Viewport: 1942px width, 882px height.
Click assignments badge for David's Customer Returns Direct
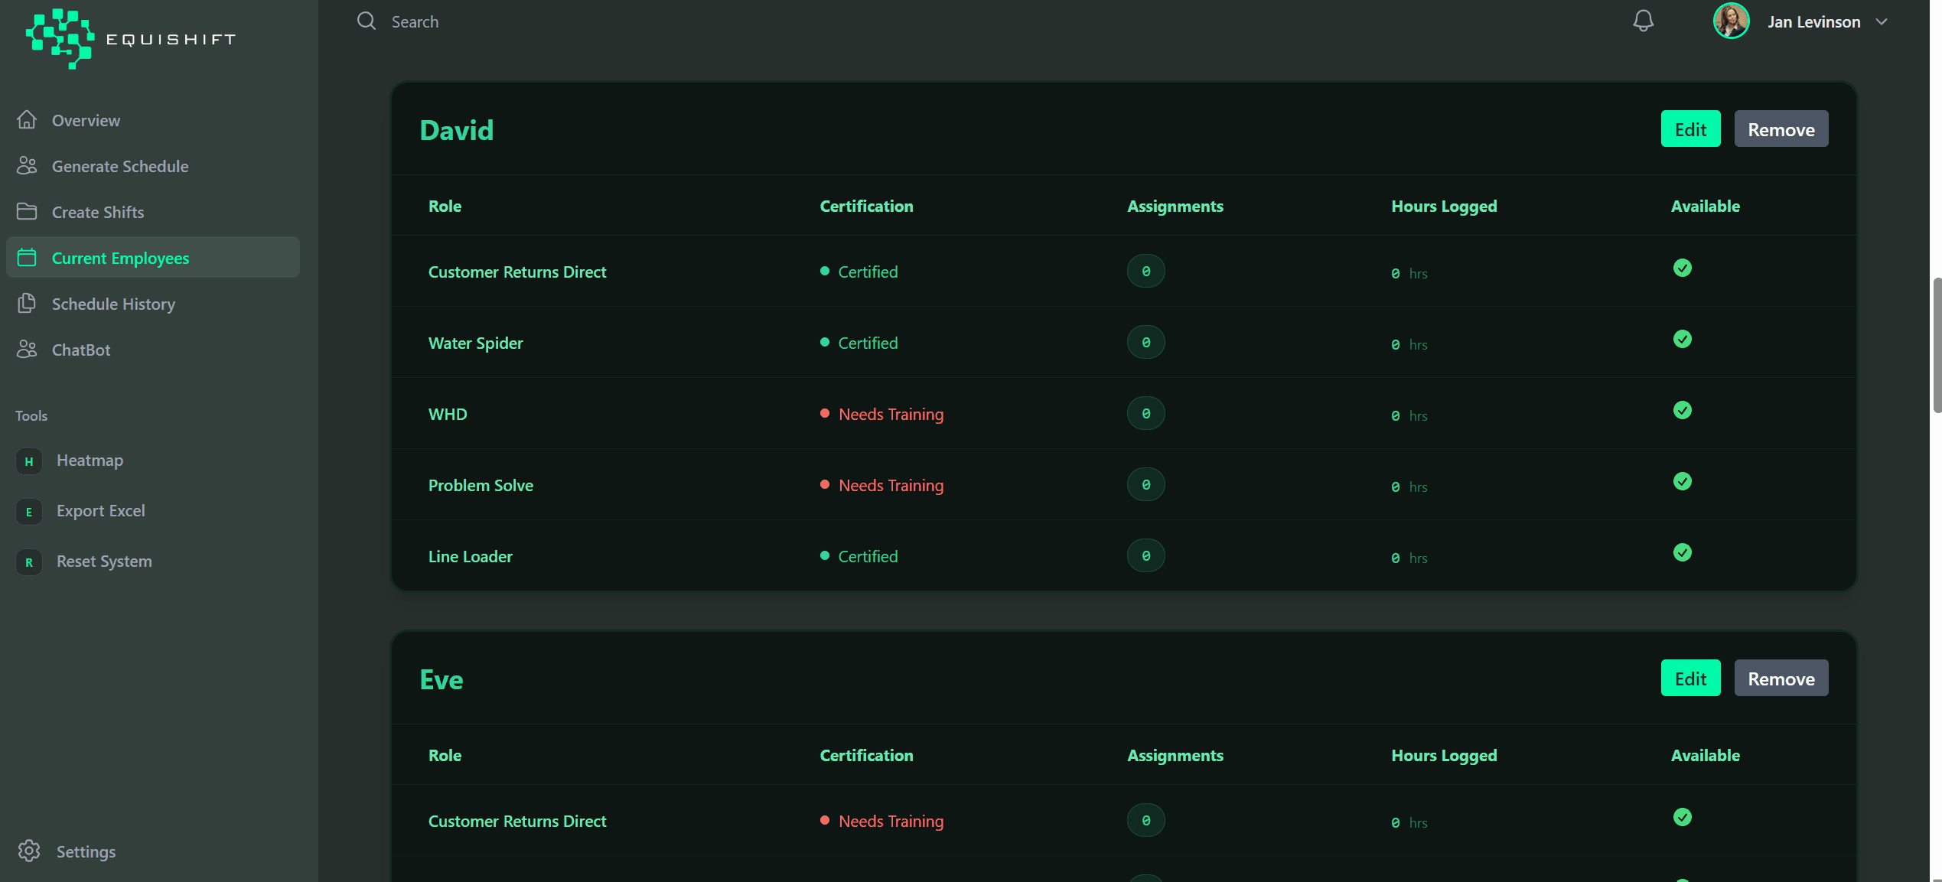[1145, 271]
